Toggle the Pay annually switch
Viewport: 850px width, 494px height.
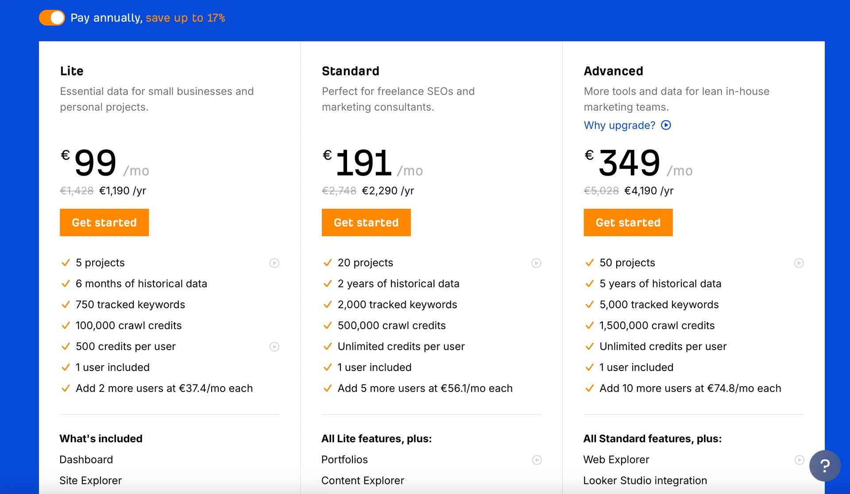52,18
